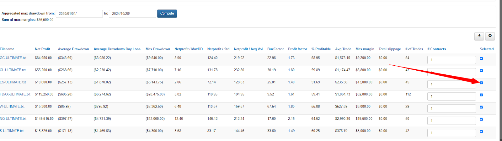Click the 67.54 BuzFactor cell
The image size is (502, 141).
tap(271, 107)
